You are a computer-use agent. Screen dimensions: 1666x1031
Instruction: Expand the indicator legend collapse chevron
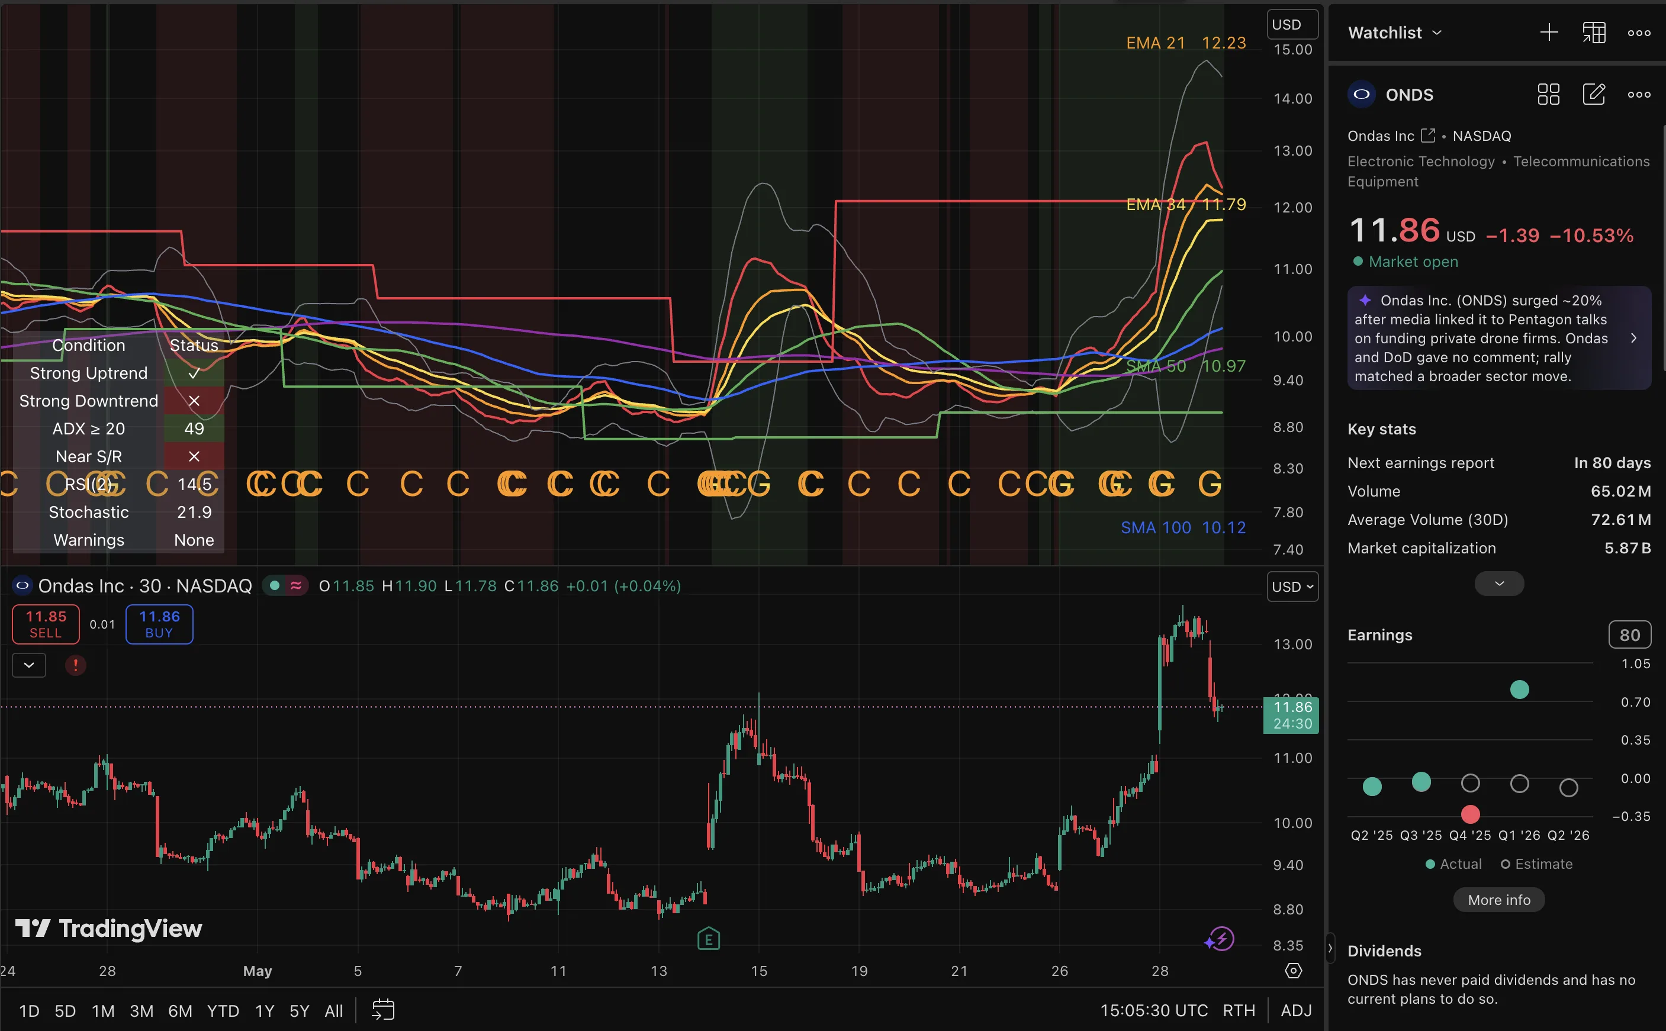click(x=30, y=665)
